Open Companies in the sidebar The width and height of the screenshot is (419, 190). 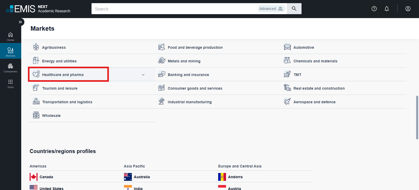[10, 68]
